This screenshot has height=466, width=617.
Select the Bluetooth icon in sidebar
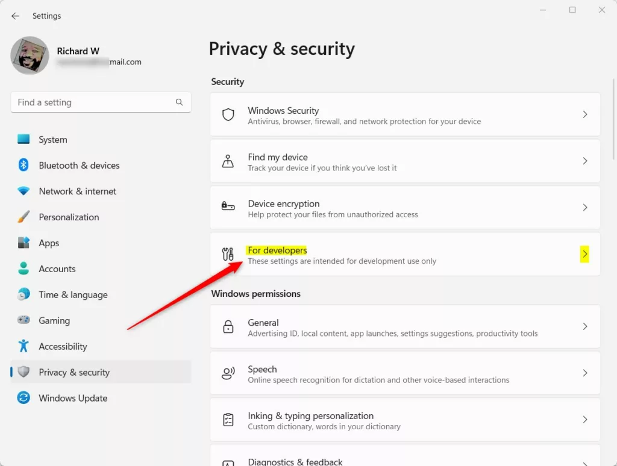click(23, 165)
